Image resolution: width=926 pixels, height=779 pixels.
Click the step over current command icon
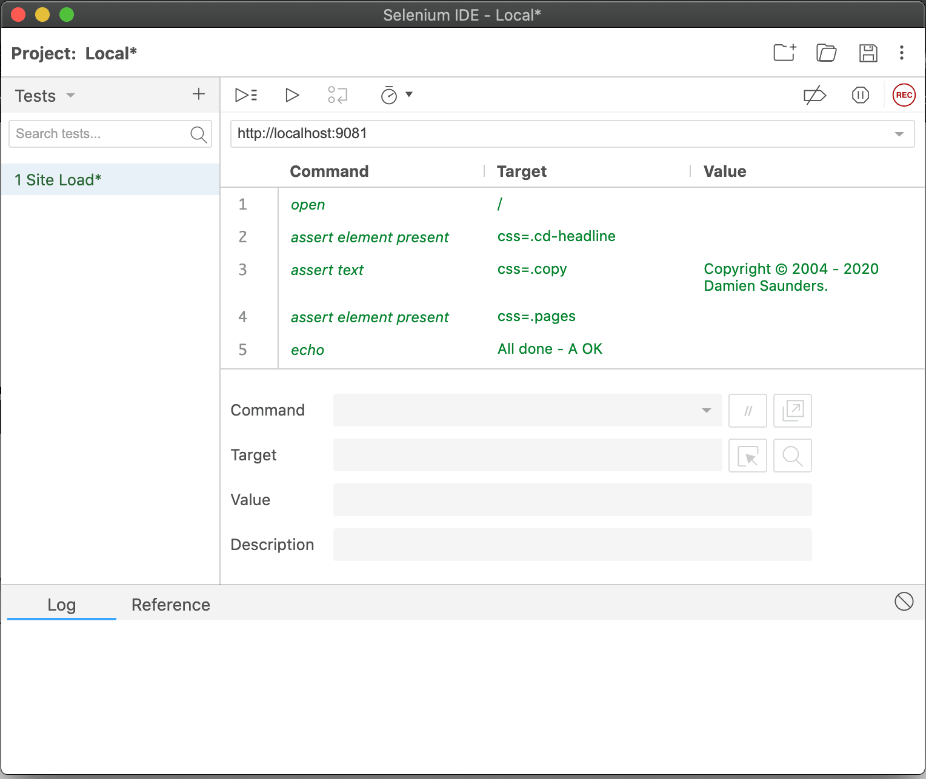(x=338, y=95)
